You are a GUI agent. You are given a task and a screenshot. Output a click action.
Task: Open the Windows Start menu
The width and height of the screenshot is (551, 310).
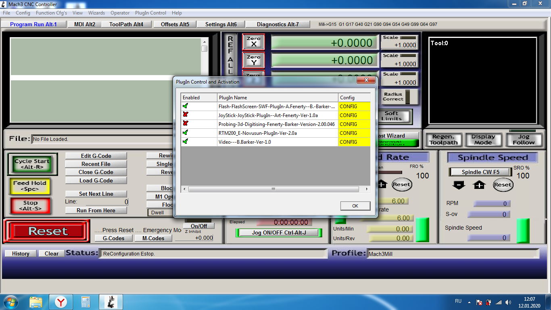[10, 302]
